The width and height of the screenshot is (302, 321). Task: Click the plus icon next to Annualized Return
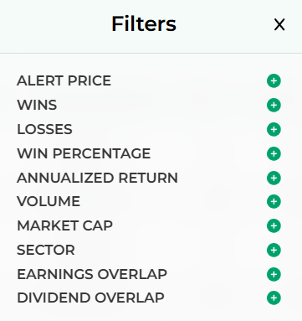pos(274,178)
